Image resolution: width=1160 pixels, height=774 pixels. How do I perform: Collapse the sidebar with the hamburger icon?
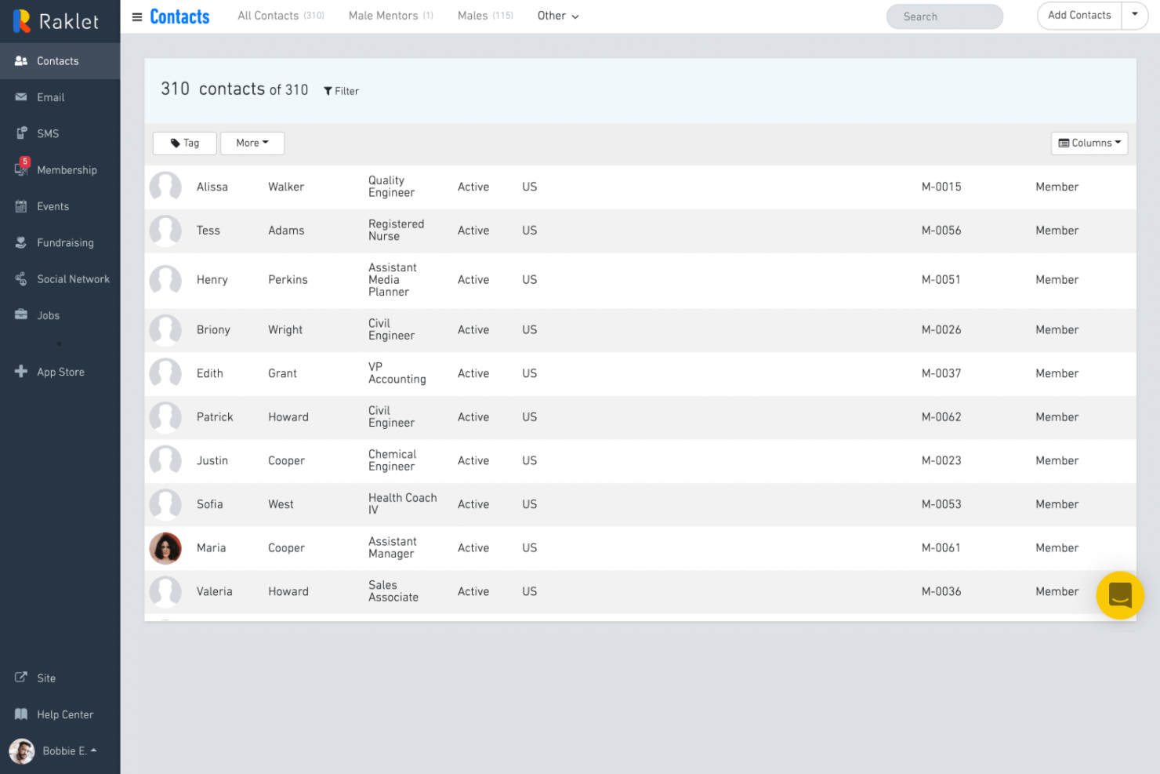tap(136, 16)
